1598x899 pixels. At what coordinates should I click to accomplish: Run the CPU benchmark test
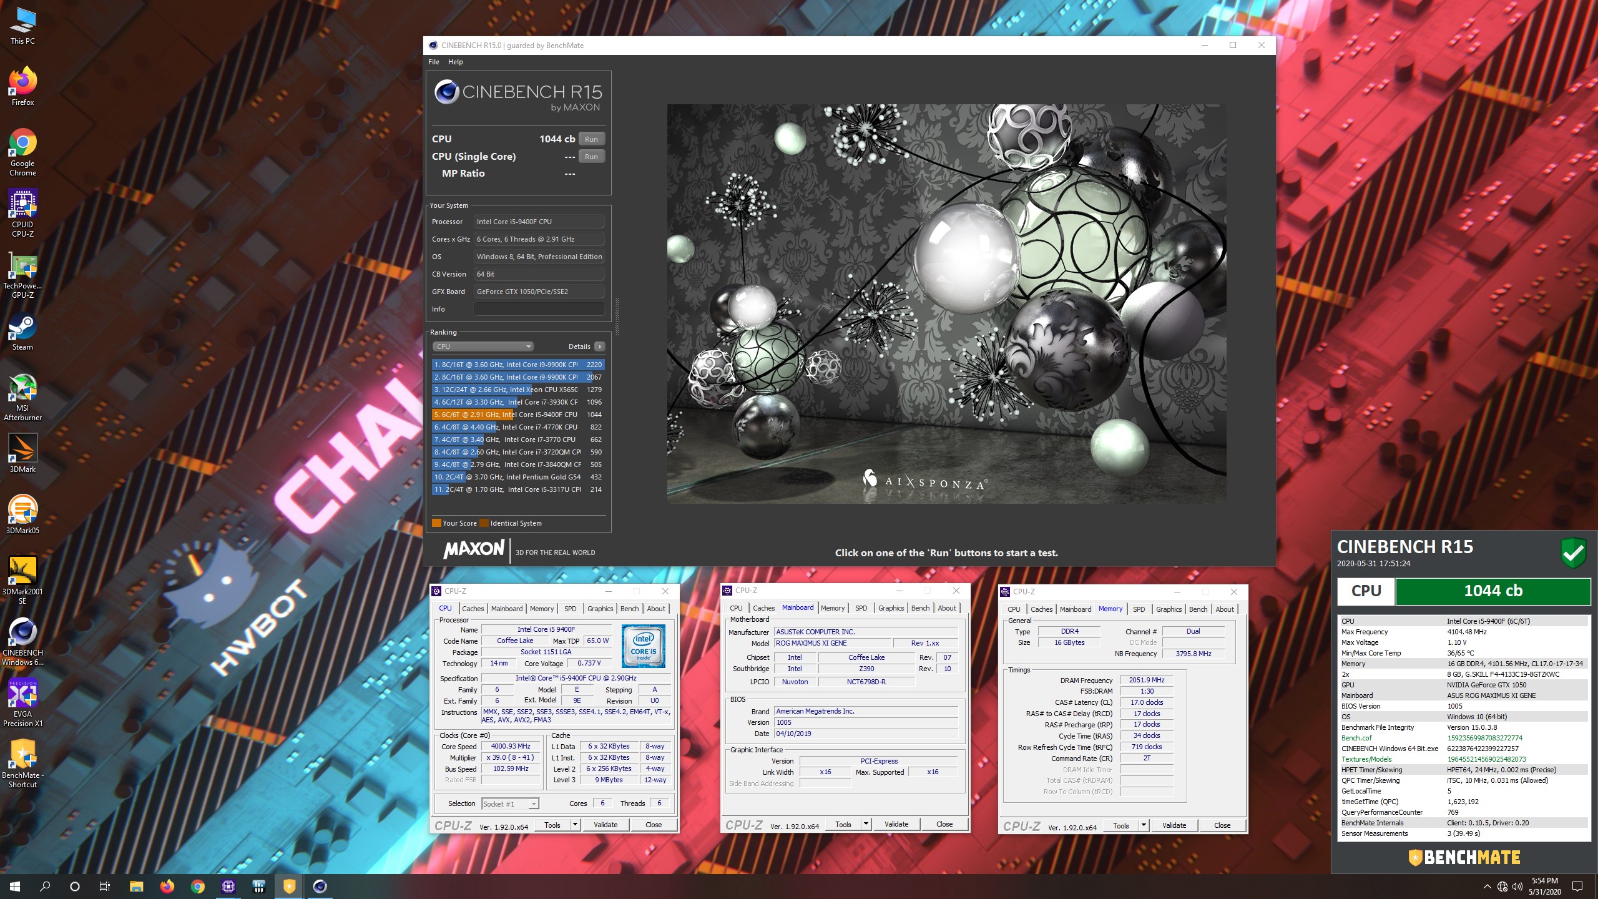tap(591, 139)
